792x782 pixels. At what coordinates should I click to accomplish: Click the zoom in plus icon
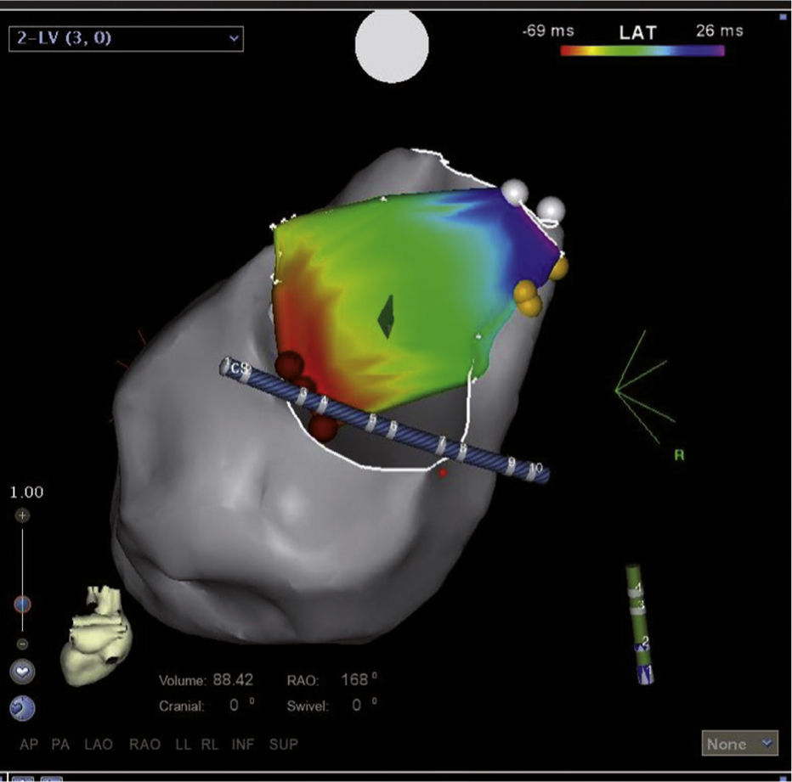pyautogui.click(x=22, y=515)
